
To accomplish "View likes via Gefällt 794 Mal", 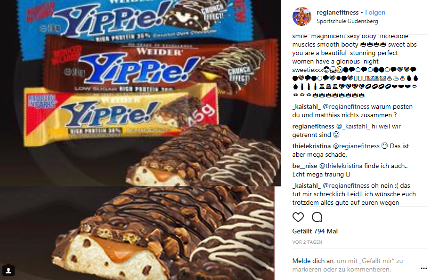I will coord(315,231).
